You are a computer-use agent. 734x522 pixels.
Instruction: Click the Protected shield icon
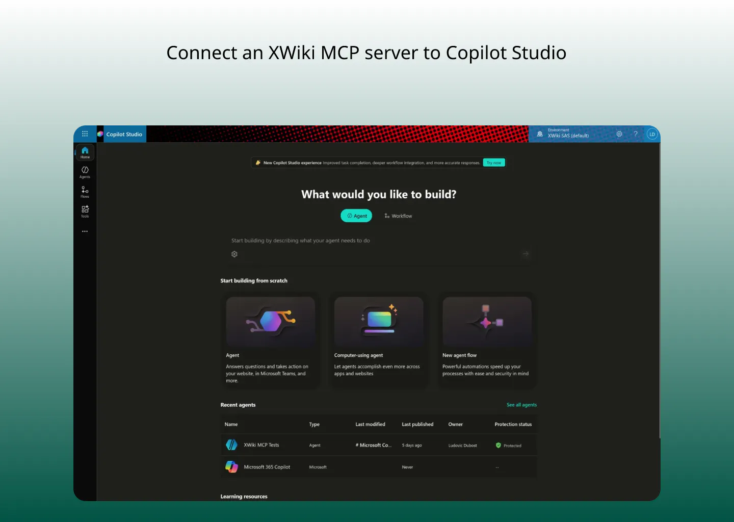499,445
